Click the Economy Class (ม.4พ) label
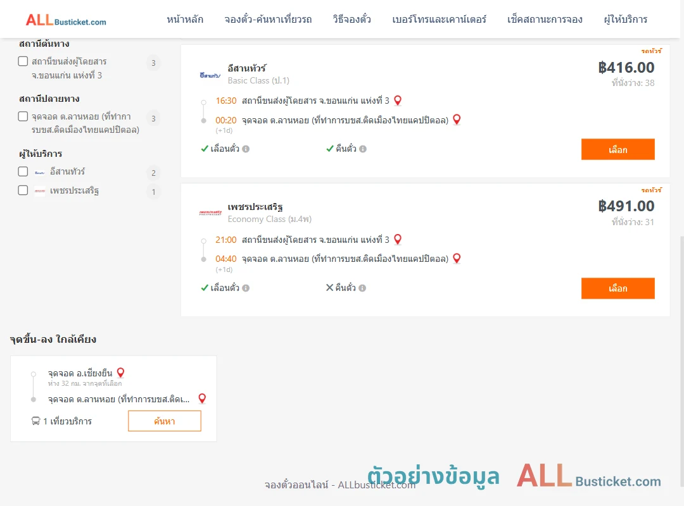 pyautogui.click(x=270, y=219)
